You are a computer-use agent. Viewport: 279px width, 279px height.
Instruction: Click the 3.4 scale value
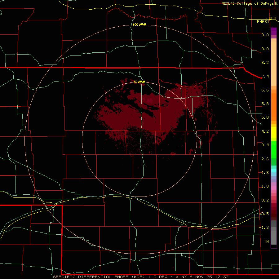click(x=265, y=145)
